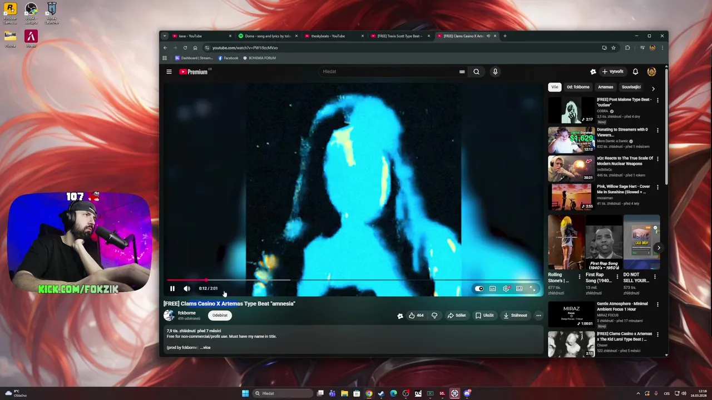Open the Rolling Stone's short thumbnail
The image size is (712, 400).
pos(566,242)
